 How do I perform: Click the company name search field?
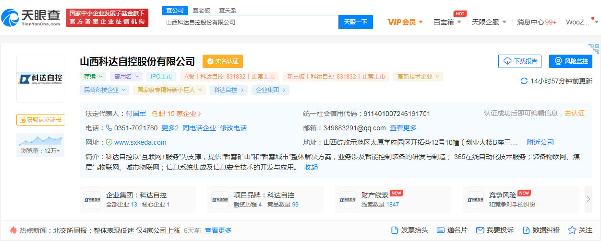pyautogui.click(x=250, y=22)
